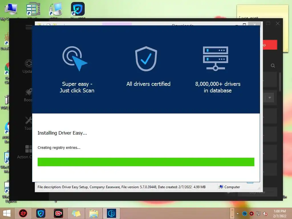This screenshot has width=292, height=219.
Task: Click the red screen recorder taskbar icon
Action: pyautogui.click(x=58, y=213)
